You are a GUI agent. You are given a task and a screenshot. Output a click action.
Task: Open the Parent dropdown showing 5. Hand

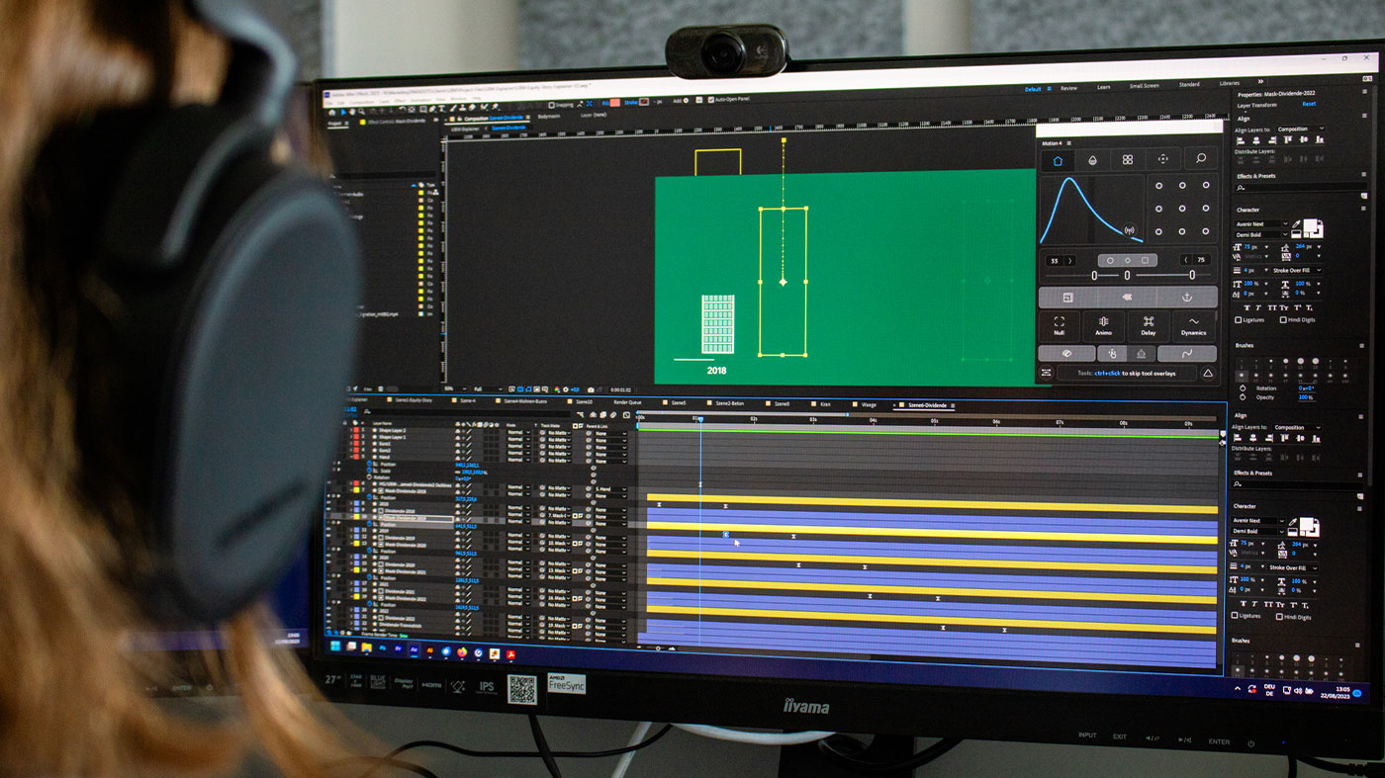(610, 489)
